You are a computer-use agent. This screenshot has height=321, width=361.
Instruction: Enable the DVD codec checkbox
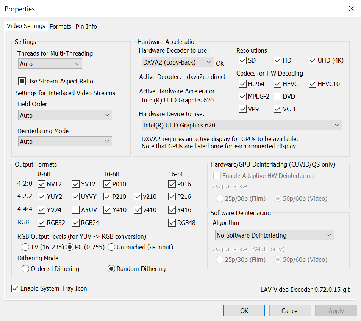click(x=278, y=96)
